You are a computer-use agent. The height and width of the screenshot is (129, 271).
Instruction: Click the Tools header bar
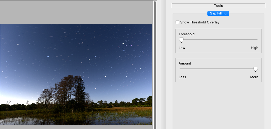(218, 6)
